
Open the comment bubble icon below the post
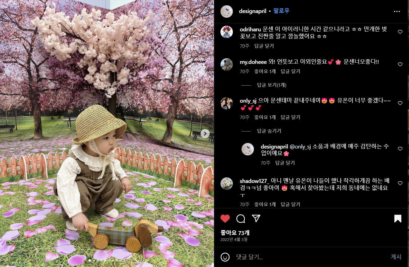(241, 219)
